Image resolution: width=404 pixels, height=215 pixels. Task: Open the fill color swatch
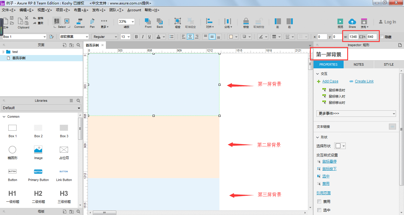click(x=231, y=37)
